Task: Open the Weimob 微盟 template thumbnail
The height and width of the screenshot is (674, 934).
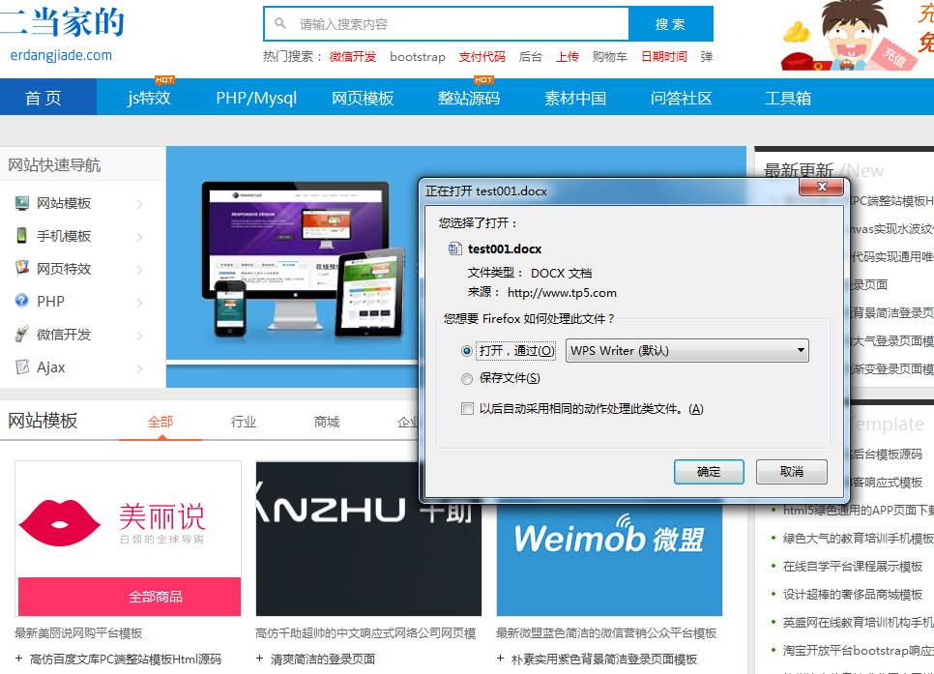Action: [x=609, y=557]
